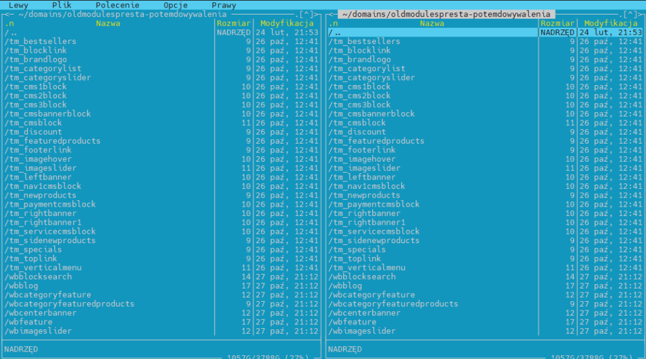Viewport: 646px width, 359px height.
Task: Click right panel history forward arrow
Action: [642, 14]
